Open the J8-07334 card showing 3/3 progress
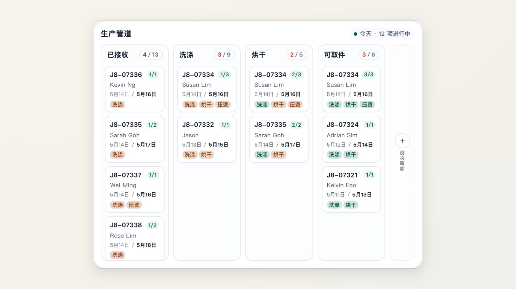Viewport: 516px width, 289px height. point(352,89)
